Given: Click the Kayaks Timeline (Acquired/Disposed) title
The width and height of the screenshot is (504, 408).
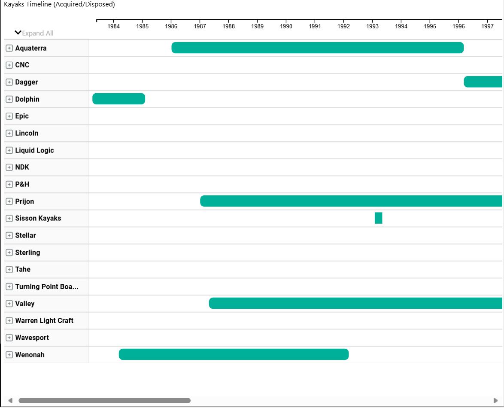Looking at the screenshot, I should tap(59, 4).
